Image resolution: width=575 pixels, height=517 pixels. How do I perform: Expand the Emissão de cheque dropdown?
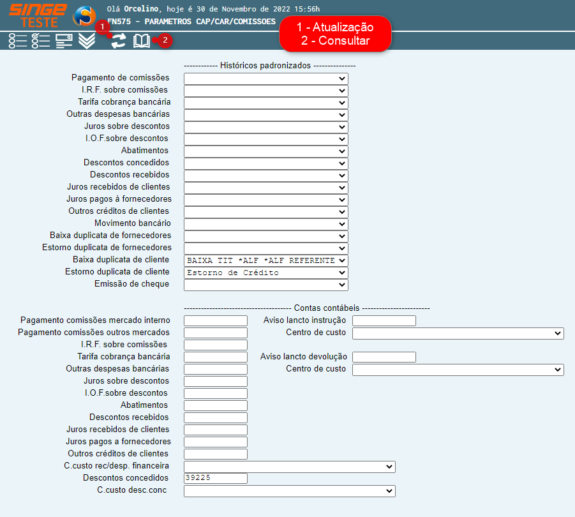click(x=265, y=285)
